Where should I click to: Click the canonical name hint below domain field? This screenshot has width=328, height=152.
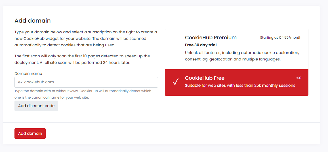tap(83, 94)
